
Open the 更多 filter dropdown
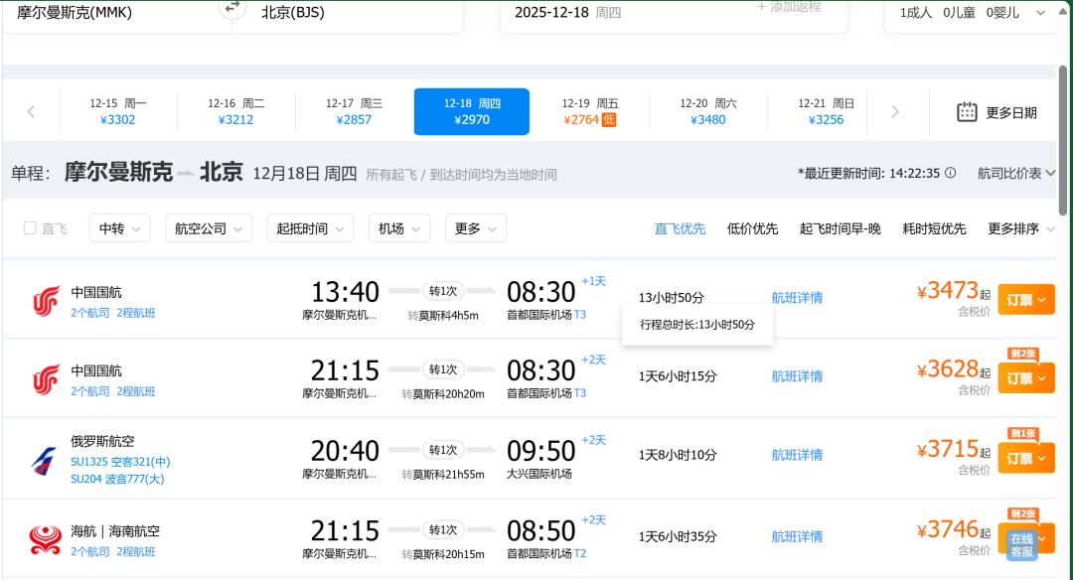475,228
